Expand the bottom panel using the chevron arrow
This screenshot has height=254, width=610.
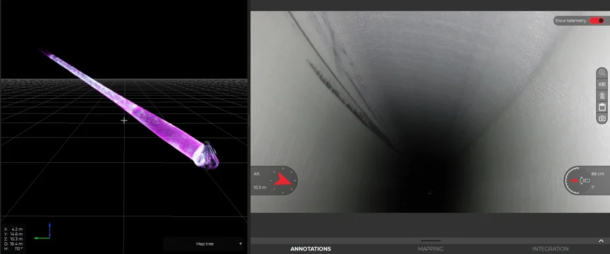coord(601,241)
